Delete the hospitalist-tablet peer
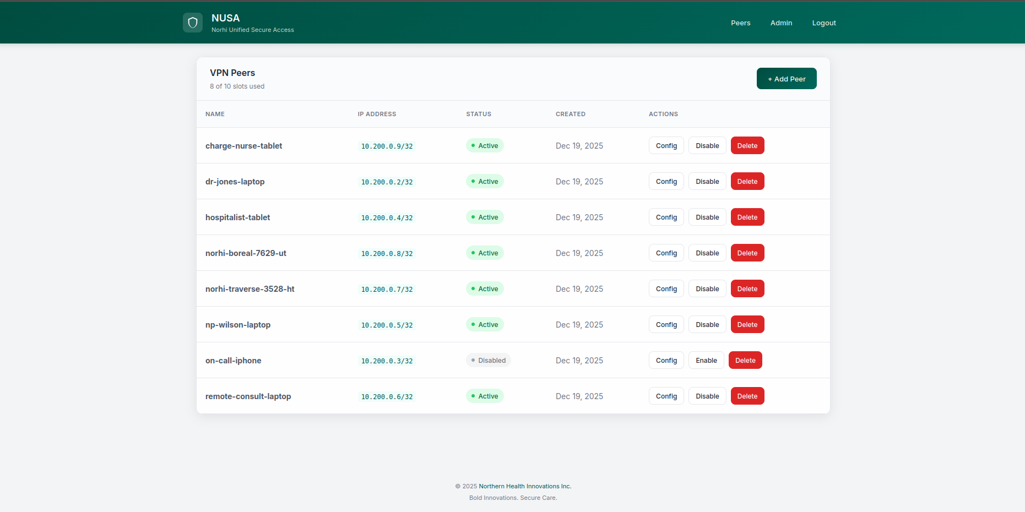Screen dimensions: 1025x512 point(747,217)
